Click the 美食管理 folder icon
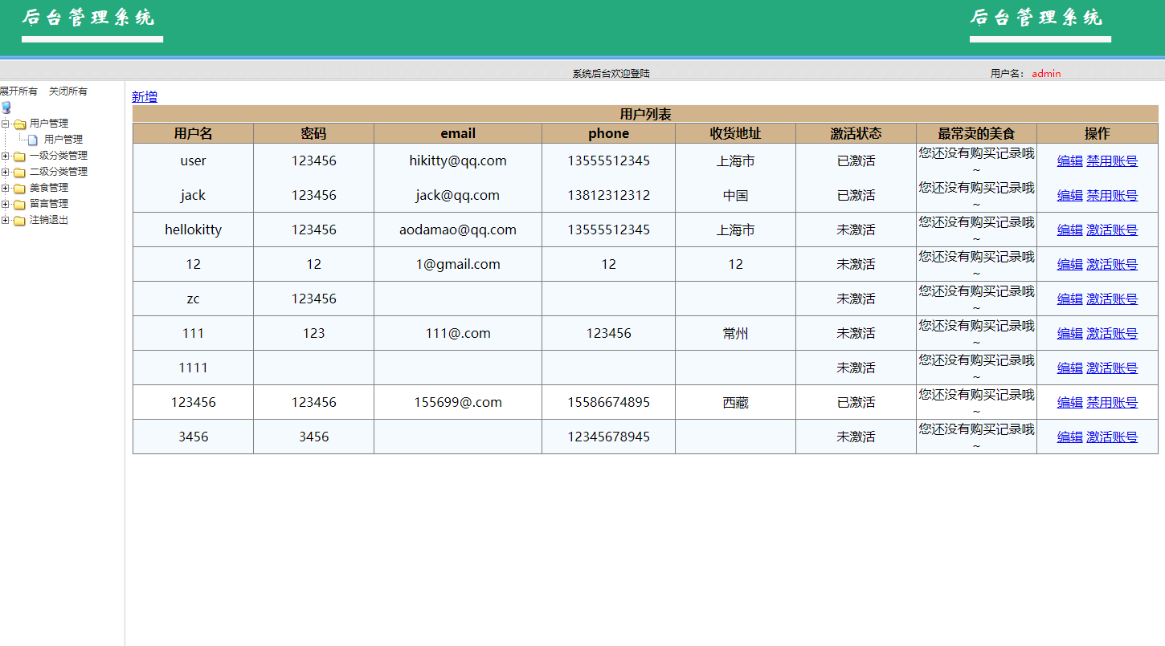 (x=19, y=187)
